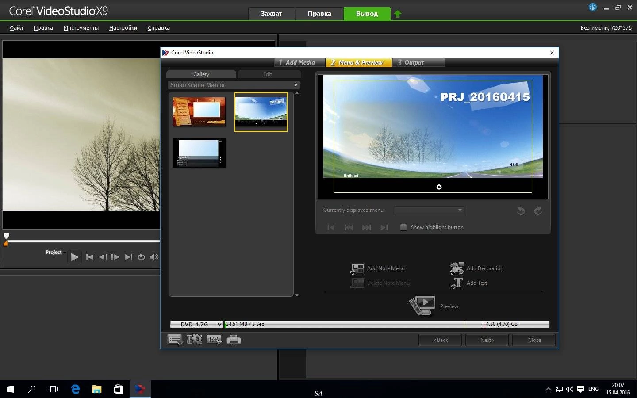637x398 pixels.
Task: Click the Delete Note Menu icon
Action: [357, 283]
